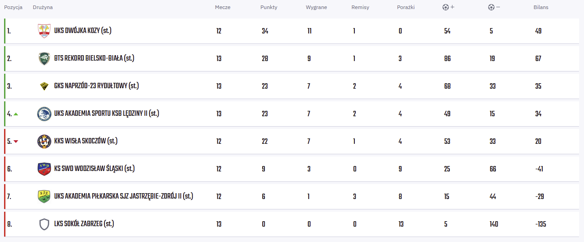Screen dimensions: 584x242
Task: Click the UKS Dwójka Kozy club crest
Action: 44,31
